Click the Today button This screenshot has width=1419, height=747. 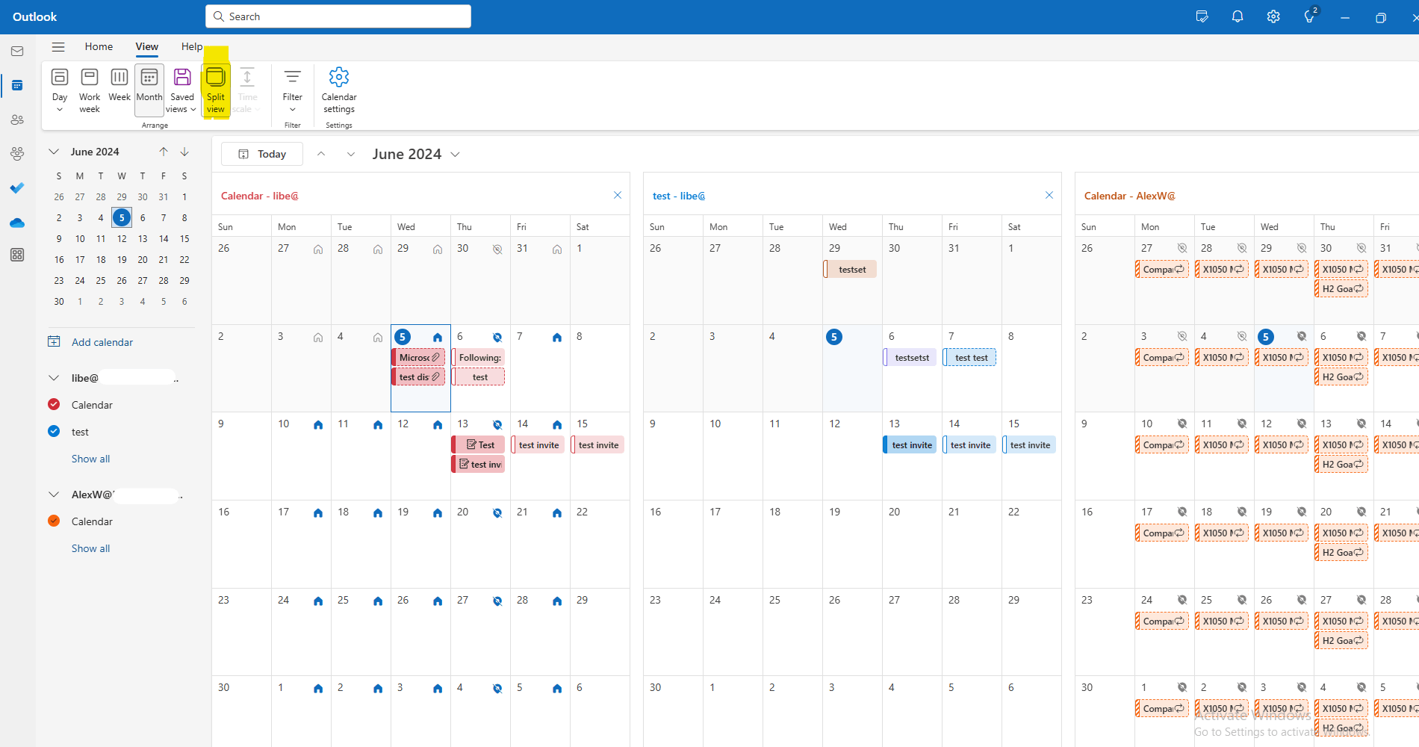(x=261, y=154)
